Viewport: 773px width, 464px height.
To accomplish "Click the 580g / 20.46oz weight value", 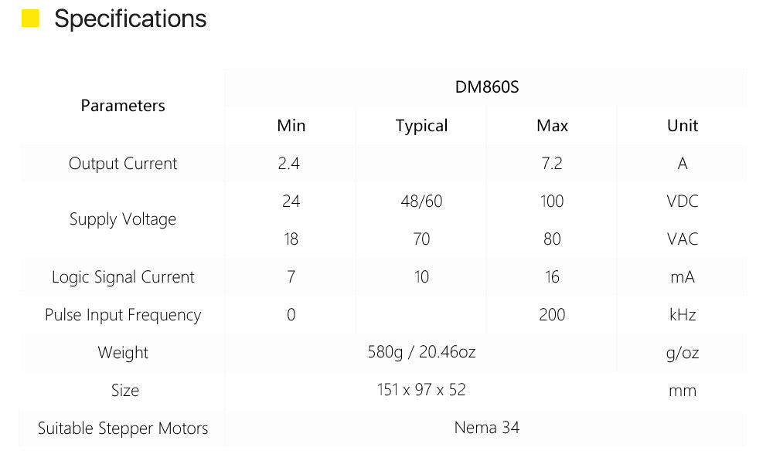I will (421, 352).
